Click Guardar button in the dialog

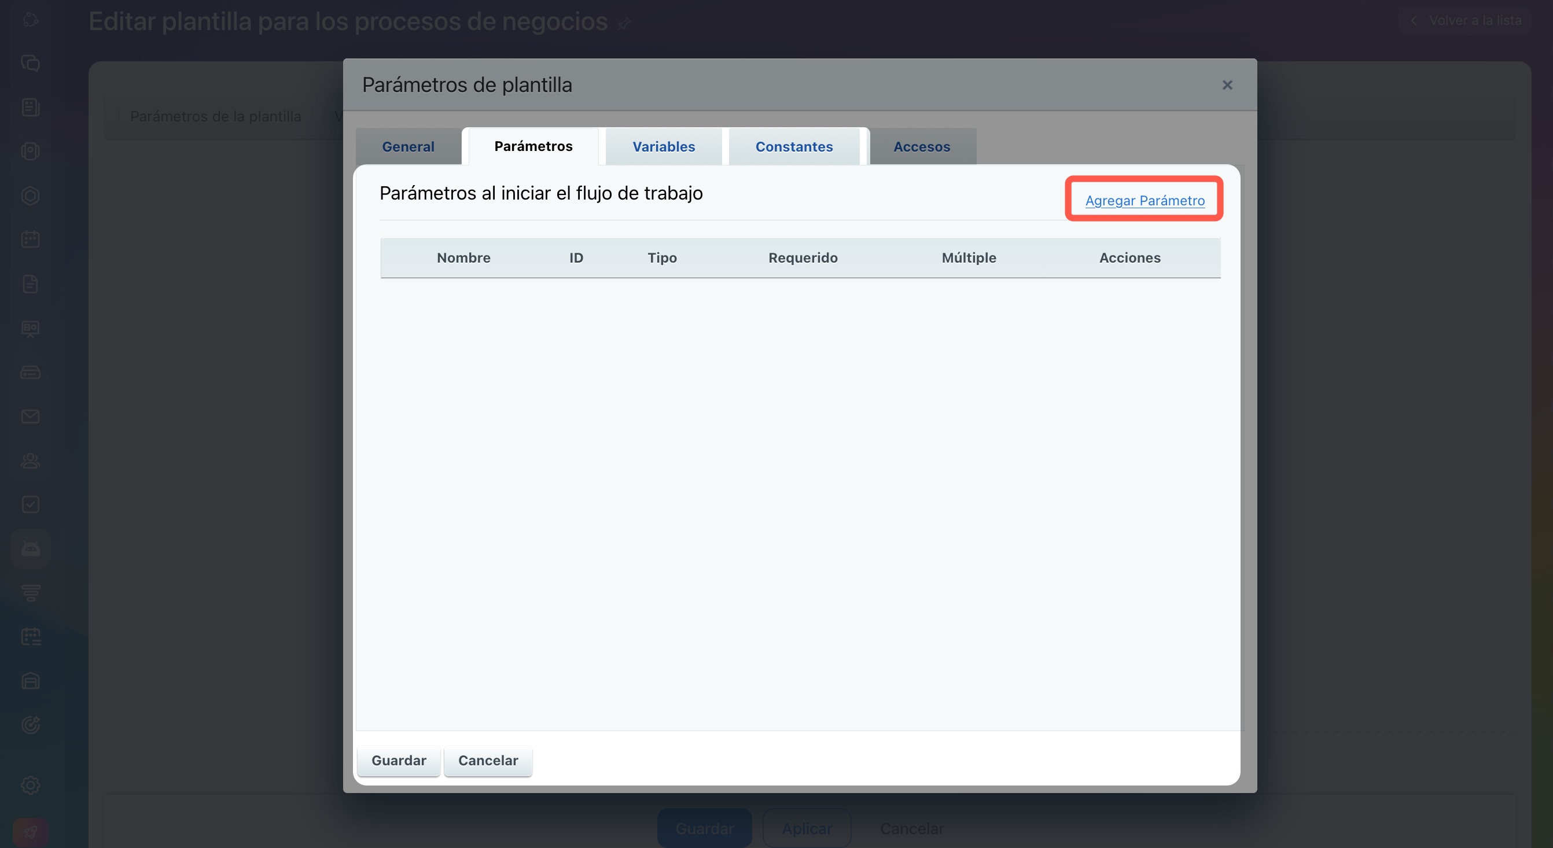(x=399, y=761)
